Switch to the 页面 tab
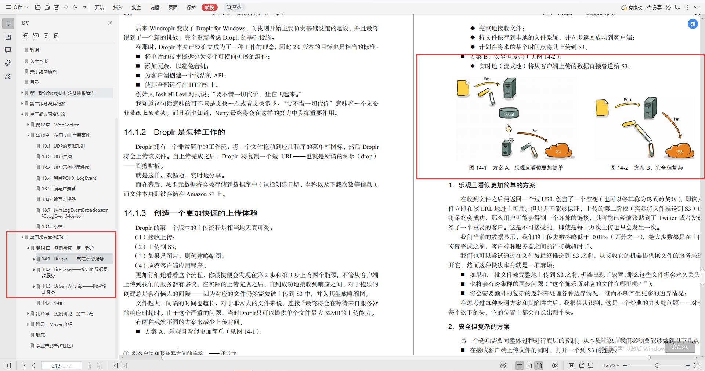This screenshot has height=371, width=705. (173, 7)
